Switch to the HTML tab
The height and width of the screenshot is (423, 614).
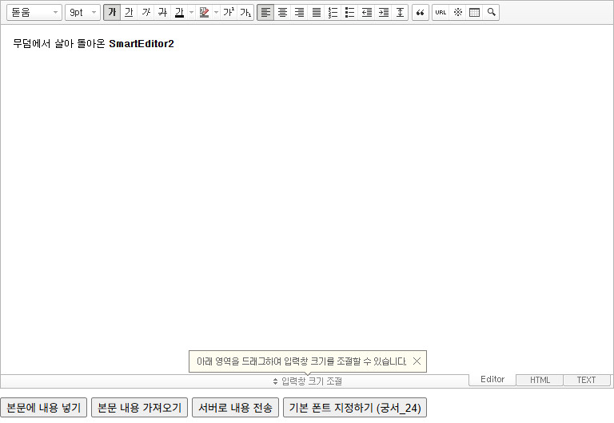tap(540, 380)
